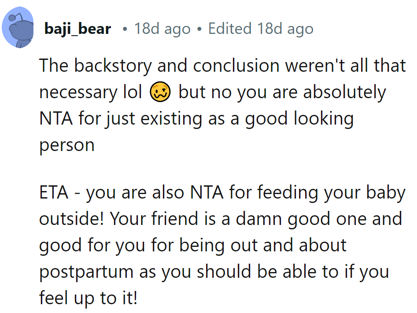The image size is (417, 313).
Task: Click the word "necessary" before lol
Action: [x=78, y=92]
